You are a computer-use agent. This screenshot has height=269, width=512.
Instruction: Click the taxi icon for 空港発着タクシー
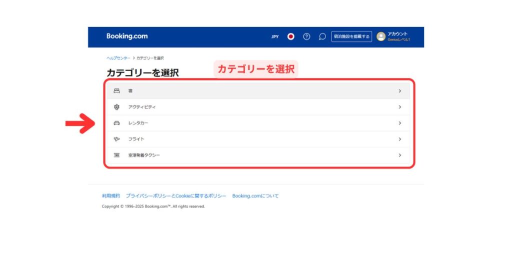click(116, 155)
